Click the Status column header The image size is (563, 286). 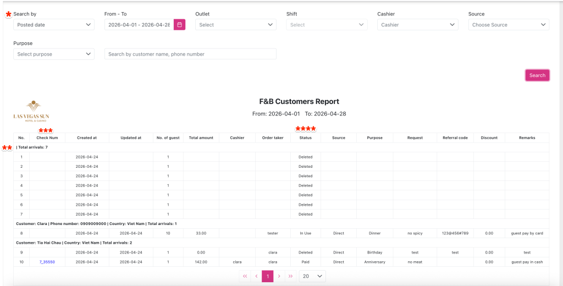pos(305,138)
